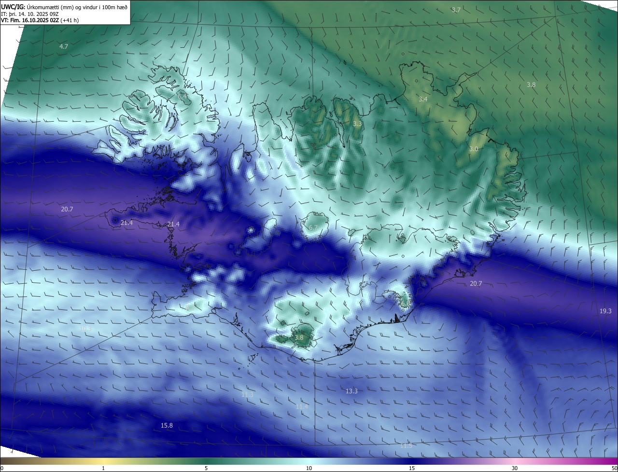Click the 6.7 value on the central glacier
The width and height of the screenshot is (618, 472).
[x=313, y=228]
